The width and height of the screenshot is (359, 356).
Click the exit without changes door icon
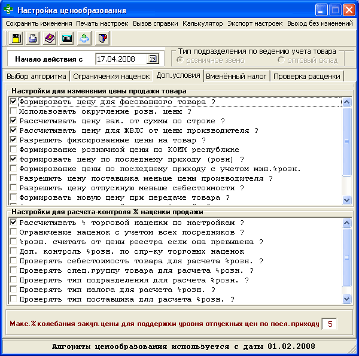[x=102, y=39]
